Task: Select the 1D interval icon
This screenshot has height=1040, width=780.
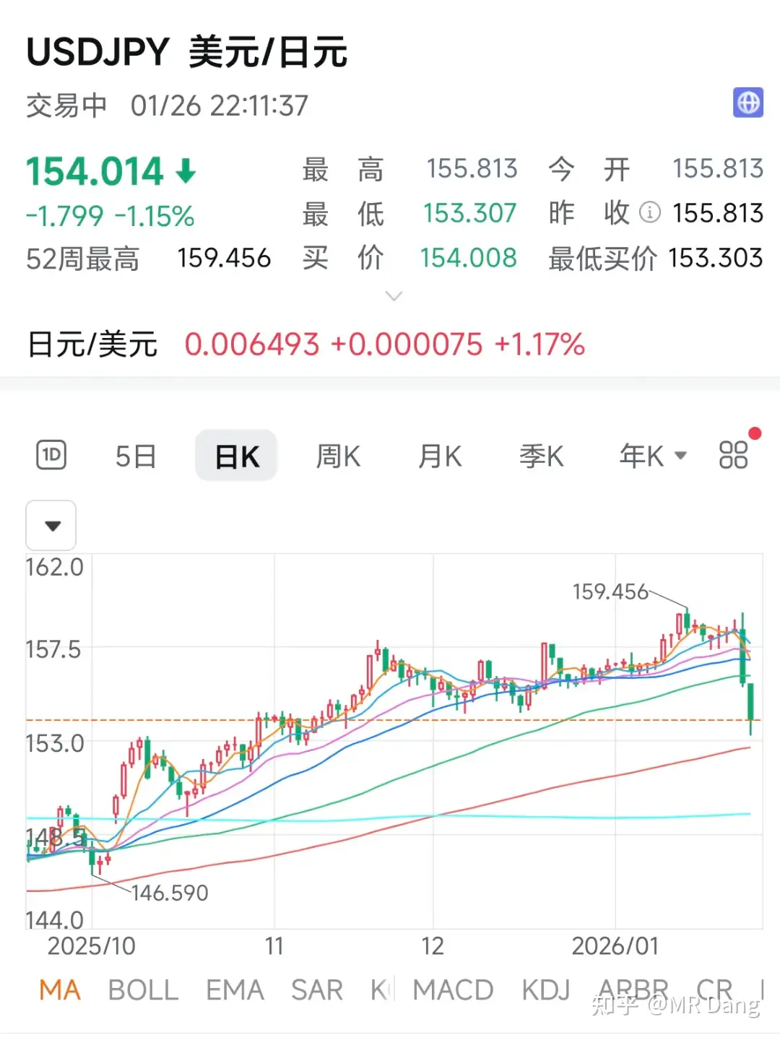Action: [50, 455]
